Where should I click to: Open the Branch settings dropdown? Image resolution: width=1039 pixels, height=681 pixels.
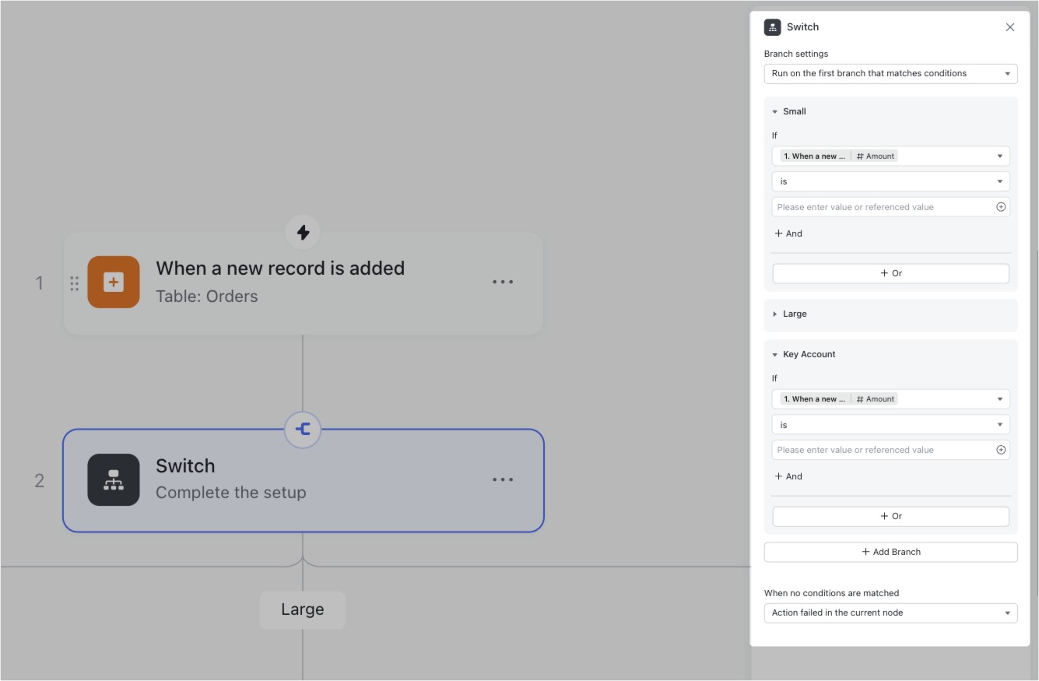point(890,74)
